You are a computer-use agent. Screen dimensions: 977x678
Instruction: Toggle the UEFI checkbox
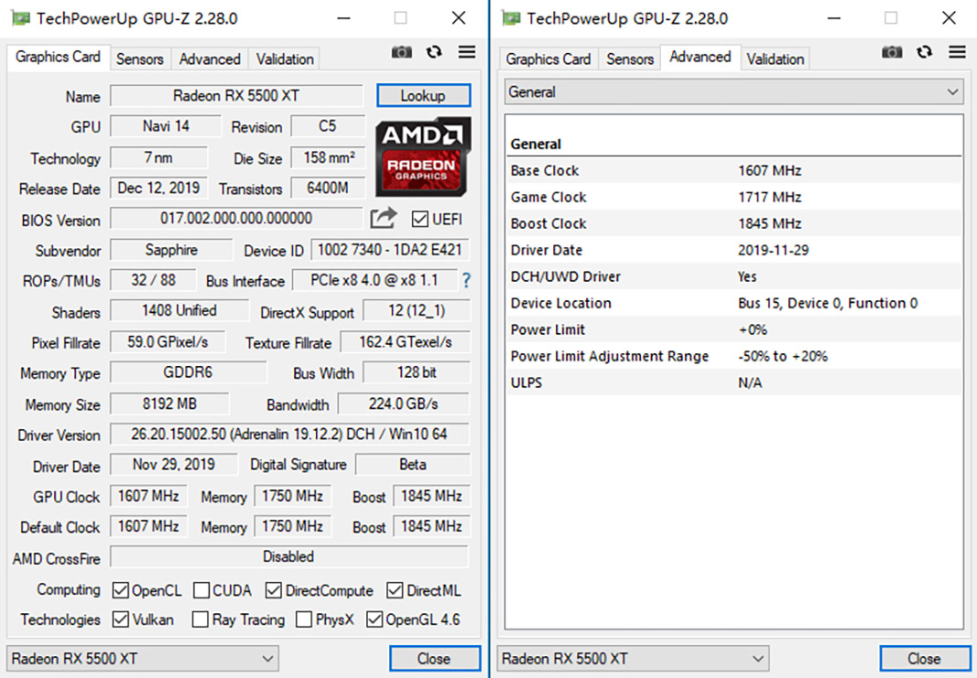(x=420, y=220)
